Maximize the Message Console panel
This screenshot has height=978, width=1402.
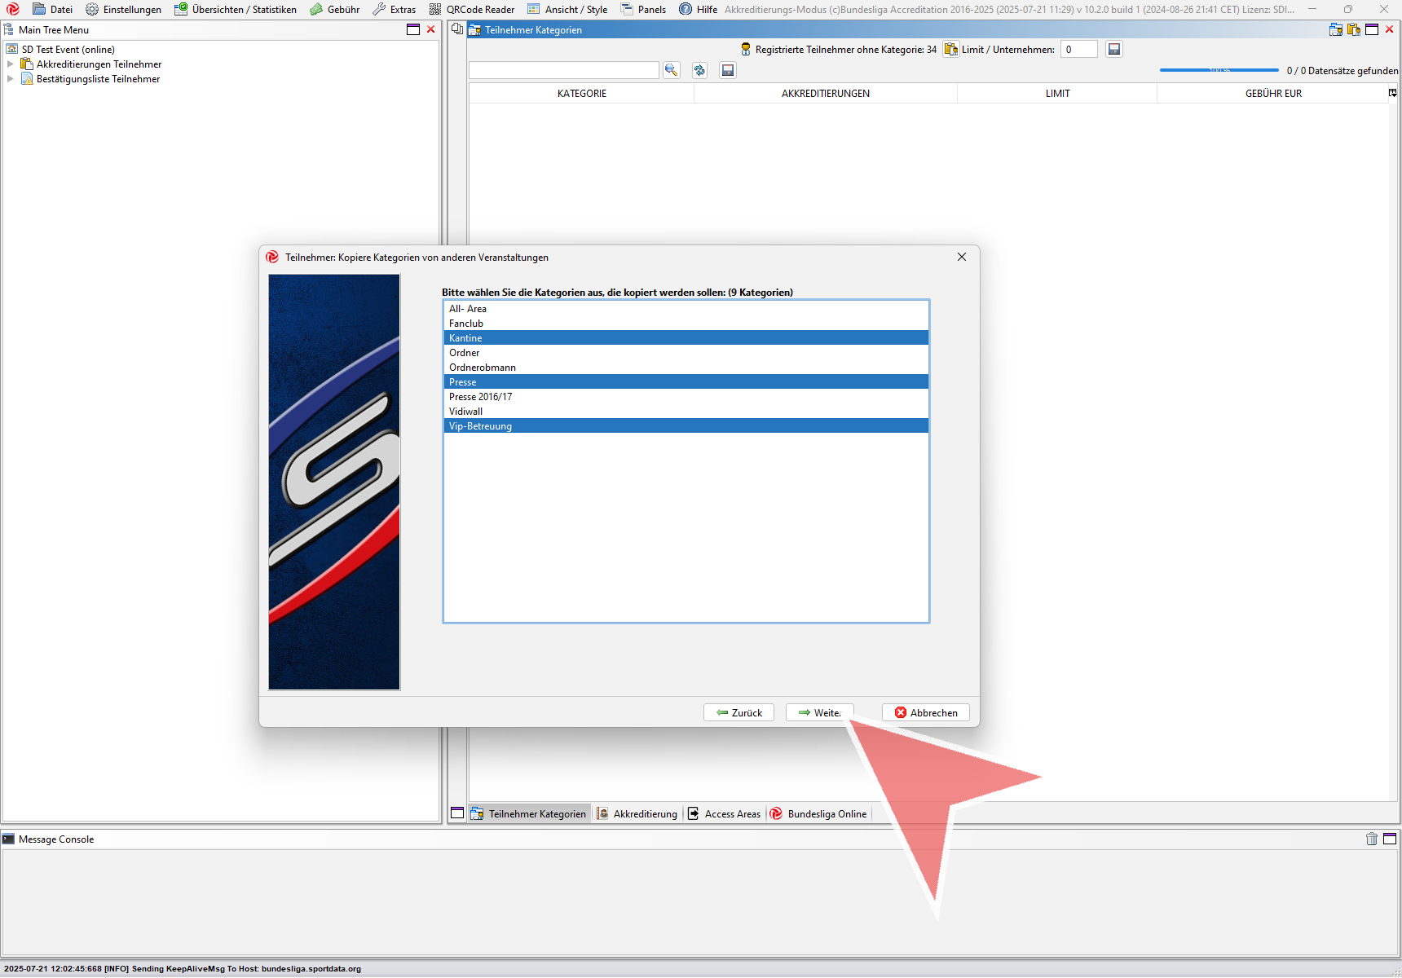[1390, 839]
